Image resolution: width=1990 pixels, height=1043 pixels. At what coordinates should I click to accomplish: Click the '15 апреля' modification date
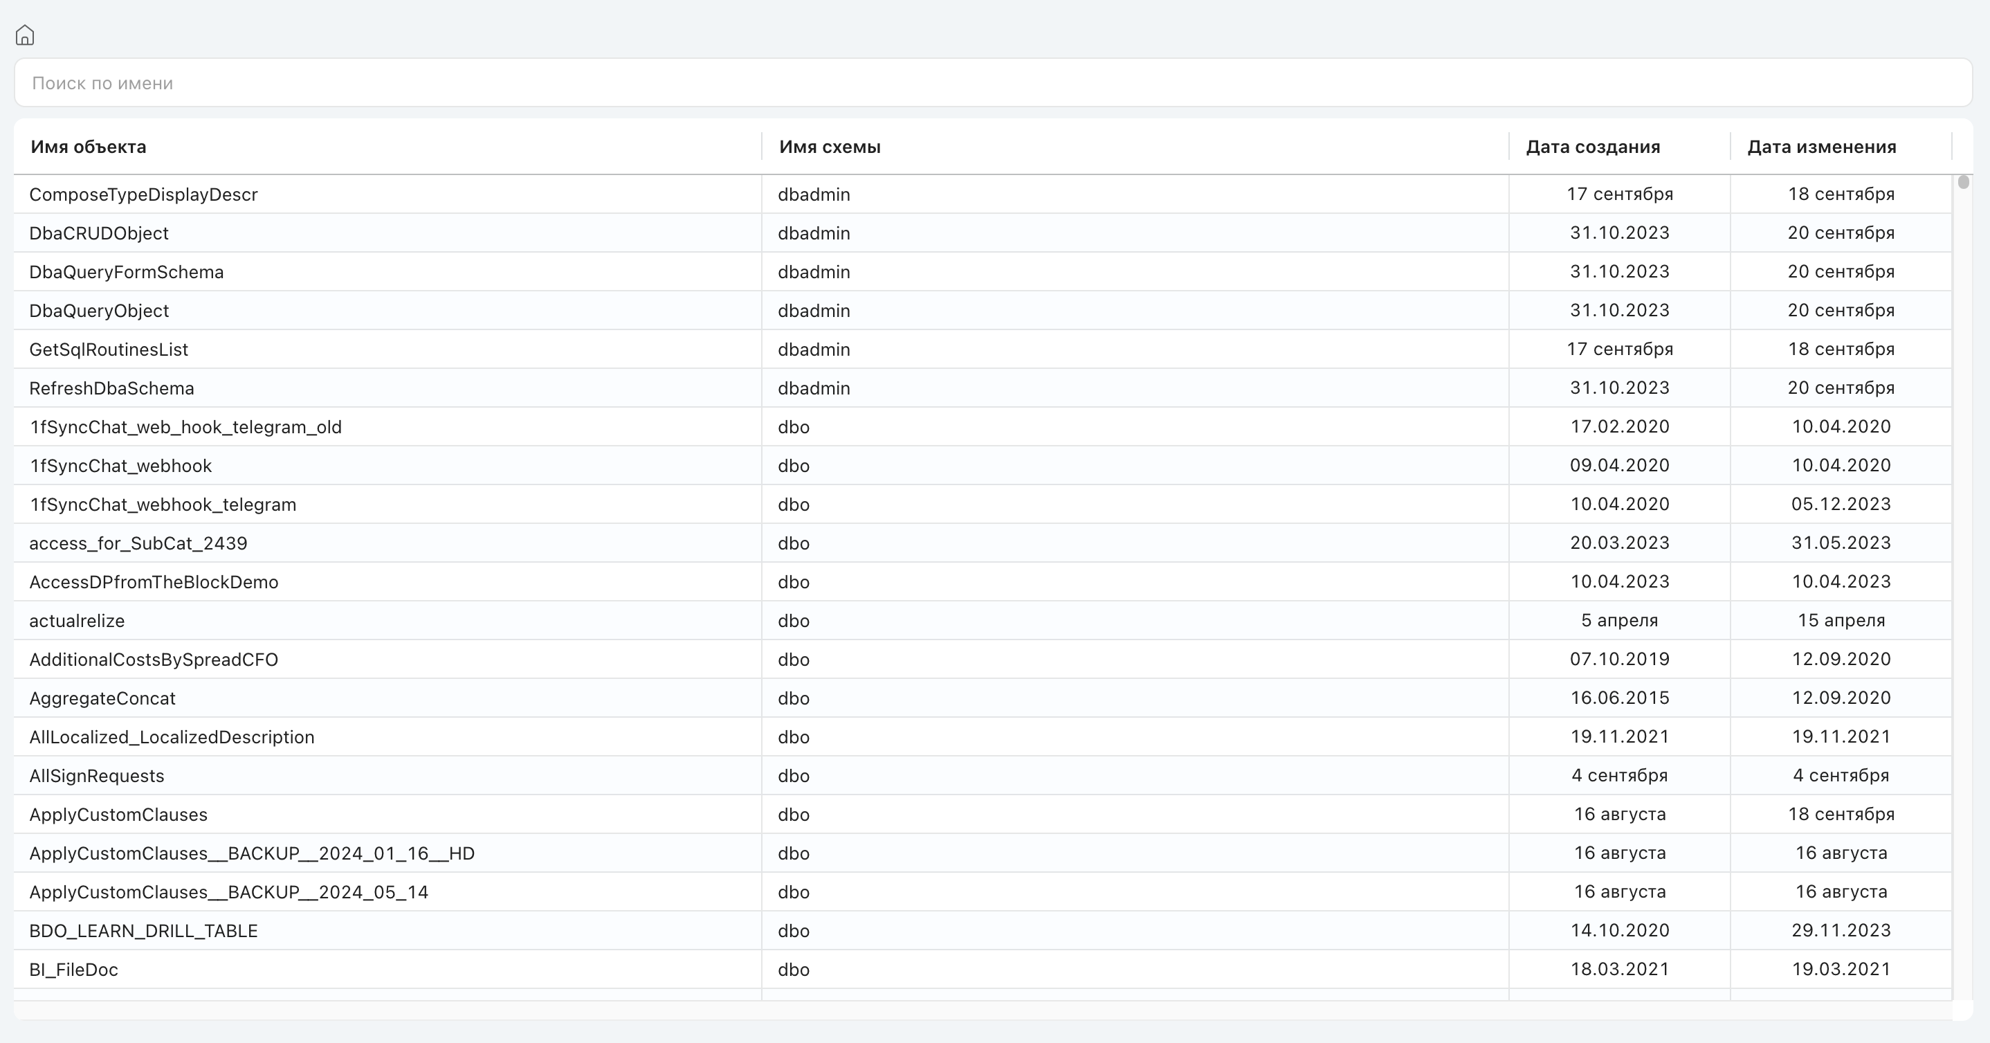(1841, 620)
